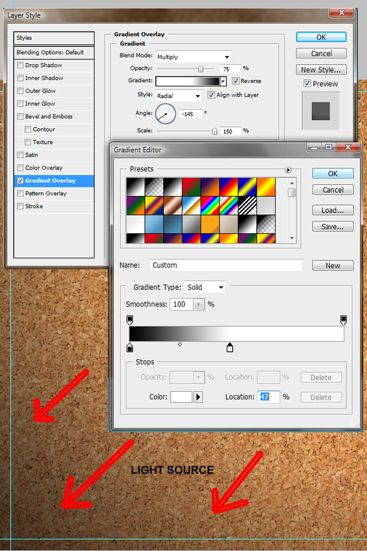Pick the beige gradient preset

click(229, 224)
